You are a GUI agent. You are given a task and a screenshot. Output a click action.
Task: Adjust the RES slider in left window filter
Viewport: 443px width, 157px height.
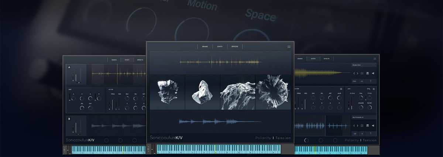[x=119, y=103]
